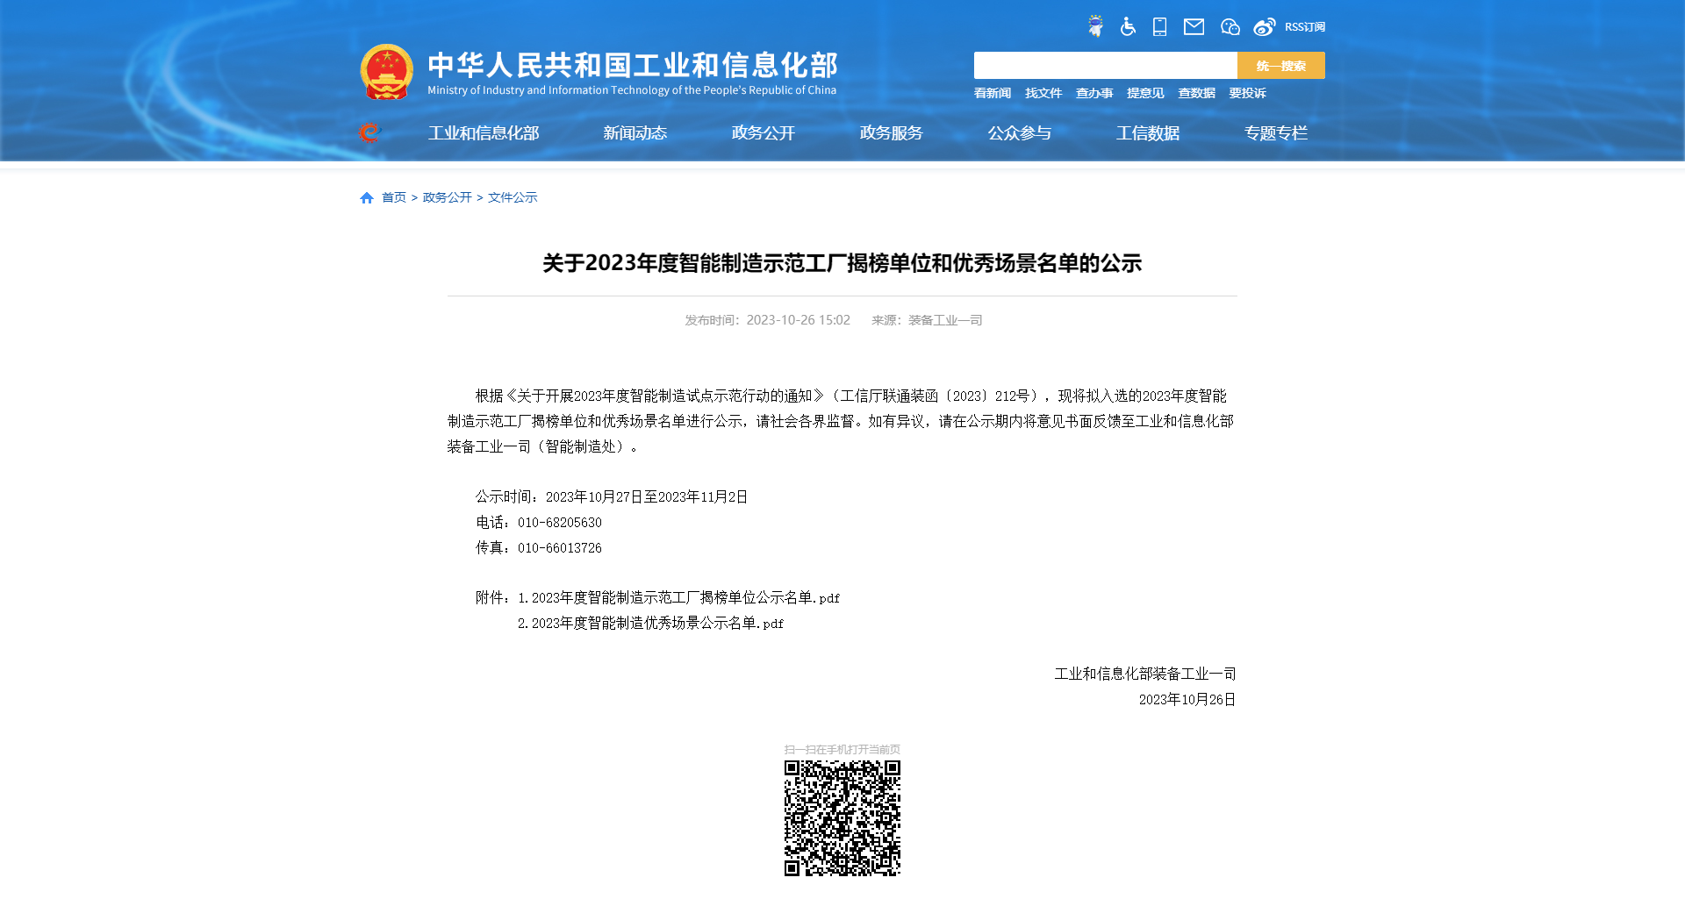Screen dimensions: 1685x899
Task: Open the envelope mail icon
Action: 1194,26
